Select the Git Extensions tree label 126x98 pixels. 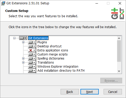(38, 38)
